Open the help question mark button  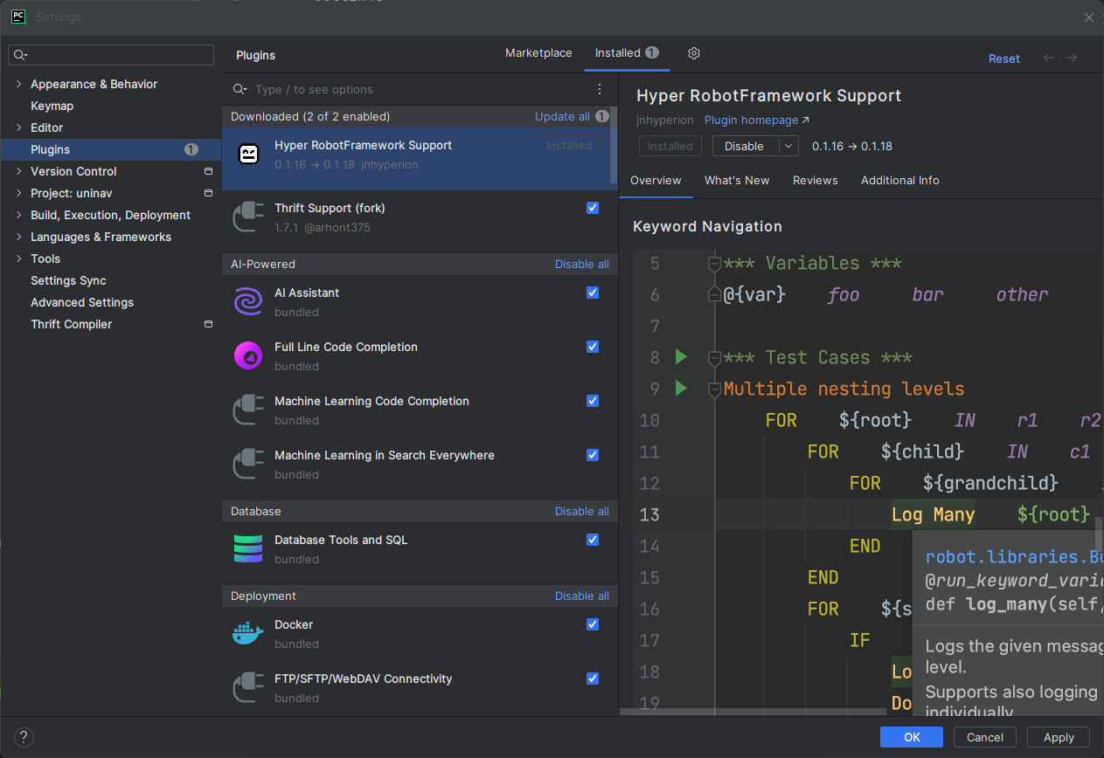pyautogui.click(x=24, y=737)
